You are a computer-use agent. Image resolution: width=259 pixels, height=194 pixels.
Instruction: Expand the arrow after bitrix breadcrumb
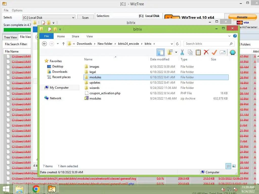tap(154, 44)
